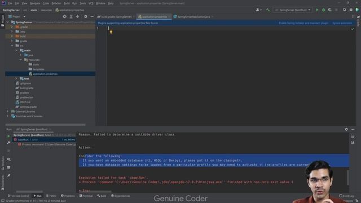
Task: Expand the .gradle folder in the tree
Action: click(x=12, y=27)
